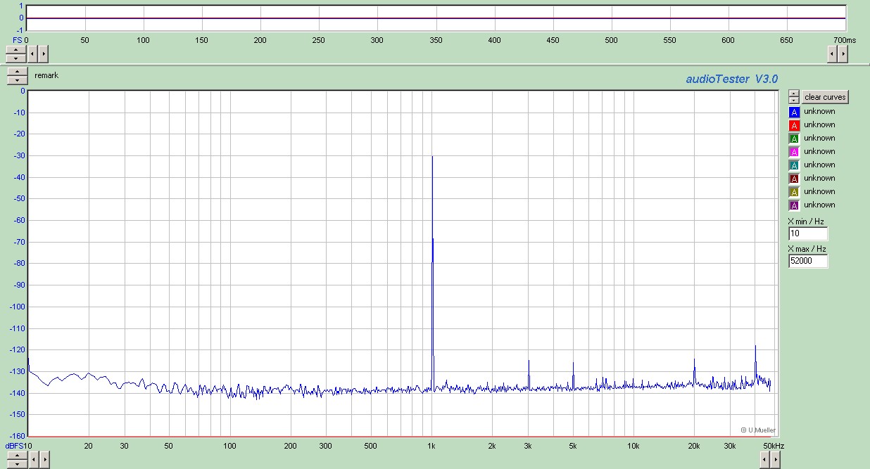This screenshot has height=469, width=870.
Task: Click the unknown label beside the purple curve
Action: [819, 205]
